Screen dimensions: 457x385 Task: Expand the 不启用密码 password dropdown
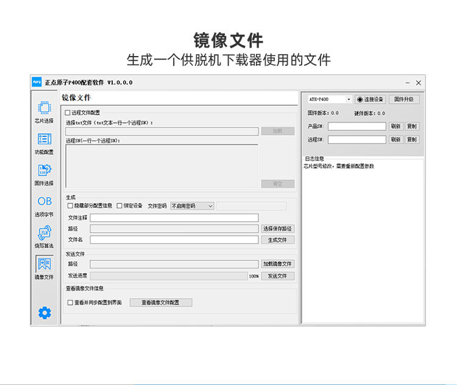[x=192, y=206]
